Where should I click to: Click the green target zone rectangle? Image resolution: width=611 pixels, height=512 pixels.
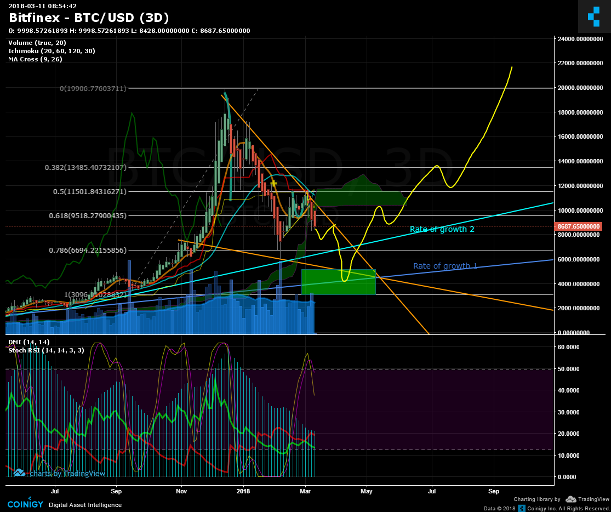(339, 282)
